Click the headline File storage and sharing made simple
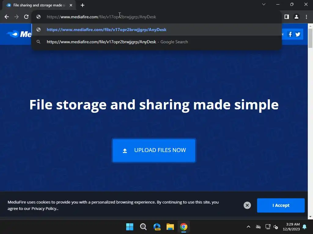 154,105
